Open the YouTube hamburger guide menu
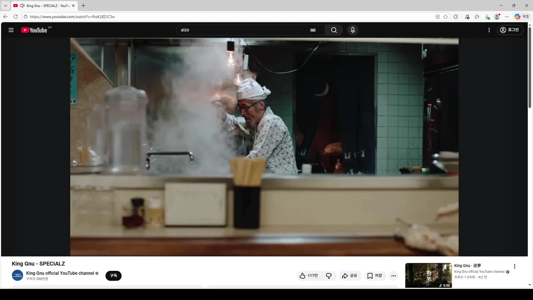This screenshot has width=533, height=300. 11,30
